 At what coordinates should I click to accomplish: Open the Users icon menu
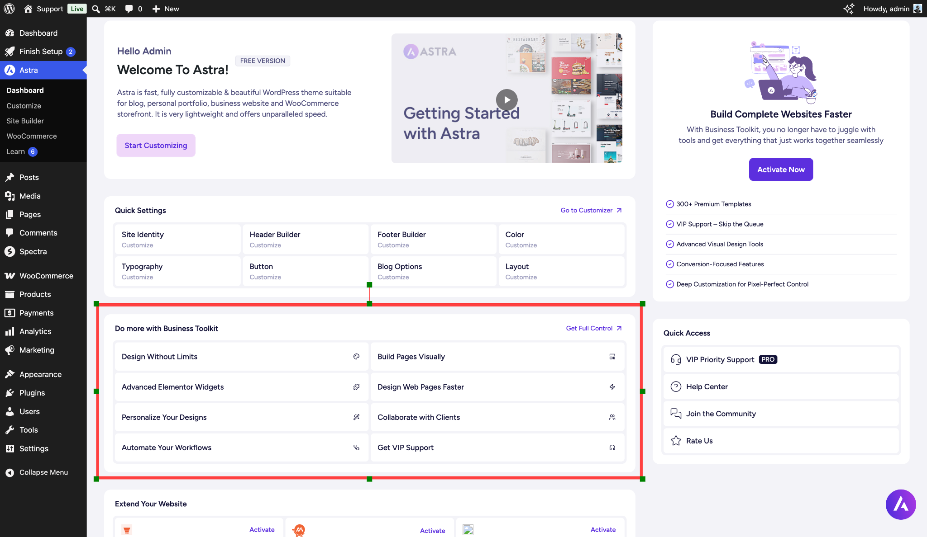click(43, 411)
